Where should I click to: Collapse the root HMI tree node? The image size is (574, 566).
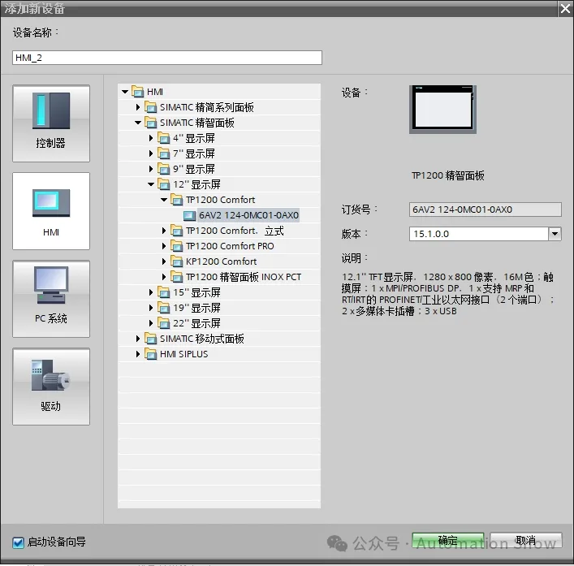pyautogui.click(x=125, y=92)
